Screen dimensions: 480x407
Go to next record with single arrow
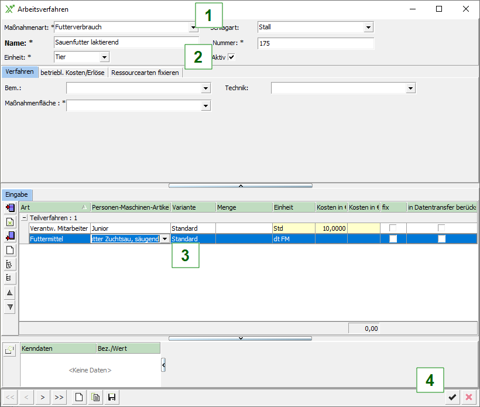tap(42, 398)
